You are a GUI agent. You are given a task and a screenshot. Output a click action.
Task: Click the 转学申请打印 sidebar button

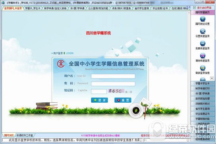202,88
